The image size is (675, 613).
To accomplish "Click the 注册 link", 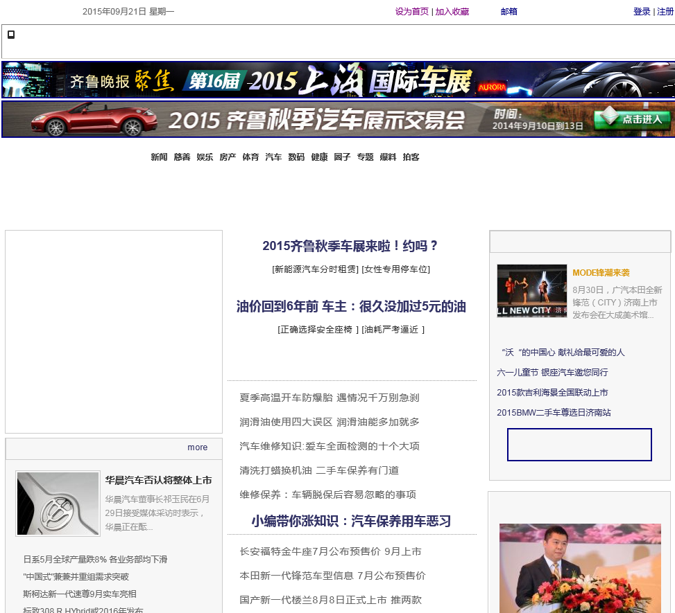I will pyautogui.click(x=665, y=12).
